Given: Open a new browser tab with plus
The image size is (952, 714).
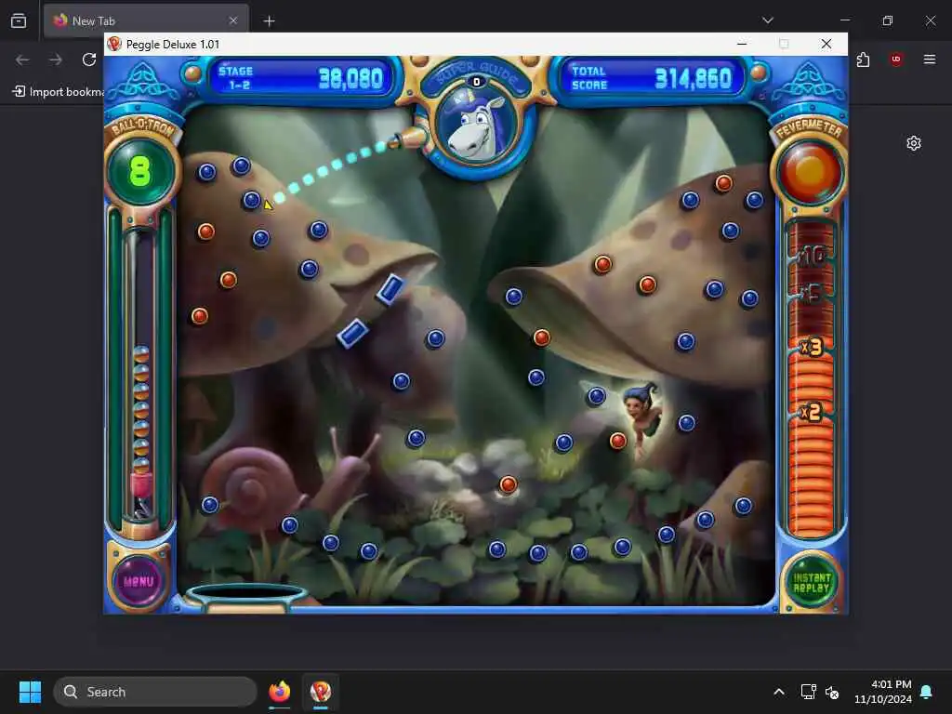Looking at the screenshot, I should (269, 21).
